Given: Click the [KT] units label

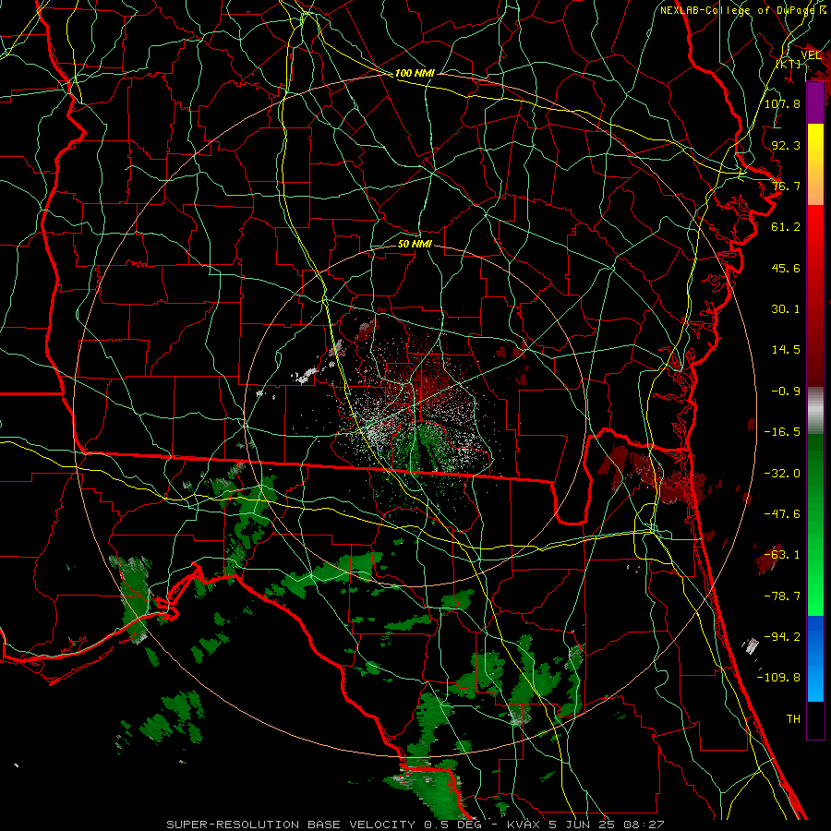Looking at the screenshot, I should (x=789, y=64).
